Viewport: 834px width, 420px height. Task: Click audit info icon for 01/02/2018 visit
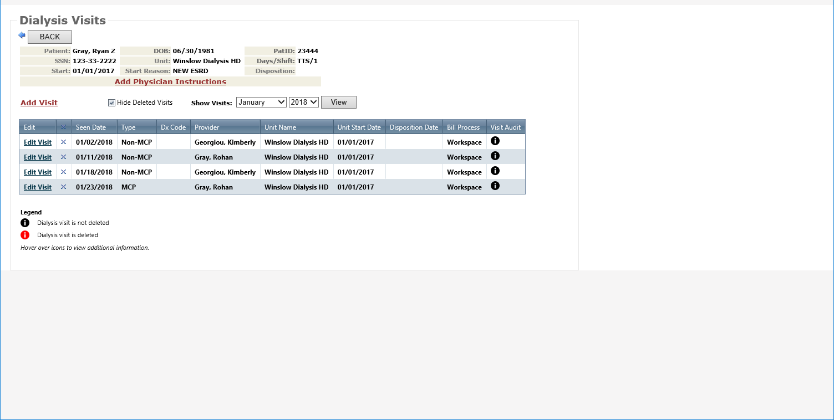[x=495, y=141]
